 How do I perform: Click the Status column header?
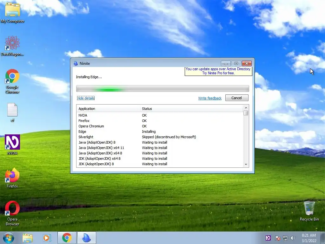pos(191,109)
